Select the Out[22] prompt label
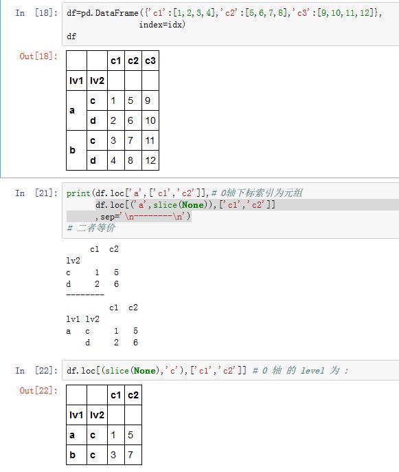Viewport: 399px width, 472px height. (38, 391)
